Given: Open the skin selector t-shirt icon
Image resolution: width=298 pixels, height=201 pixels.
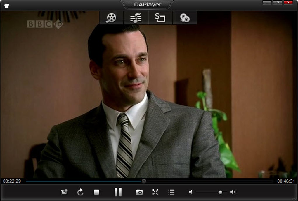Looking at the screenshot, I should click(7, 6).
